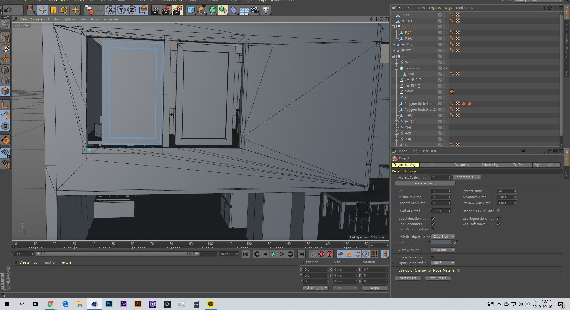Click the Enable Snap S icon
Viewport: 570px width, 310px height.
[5, 126]
